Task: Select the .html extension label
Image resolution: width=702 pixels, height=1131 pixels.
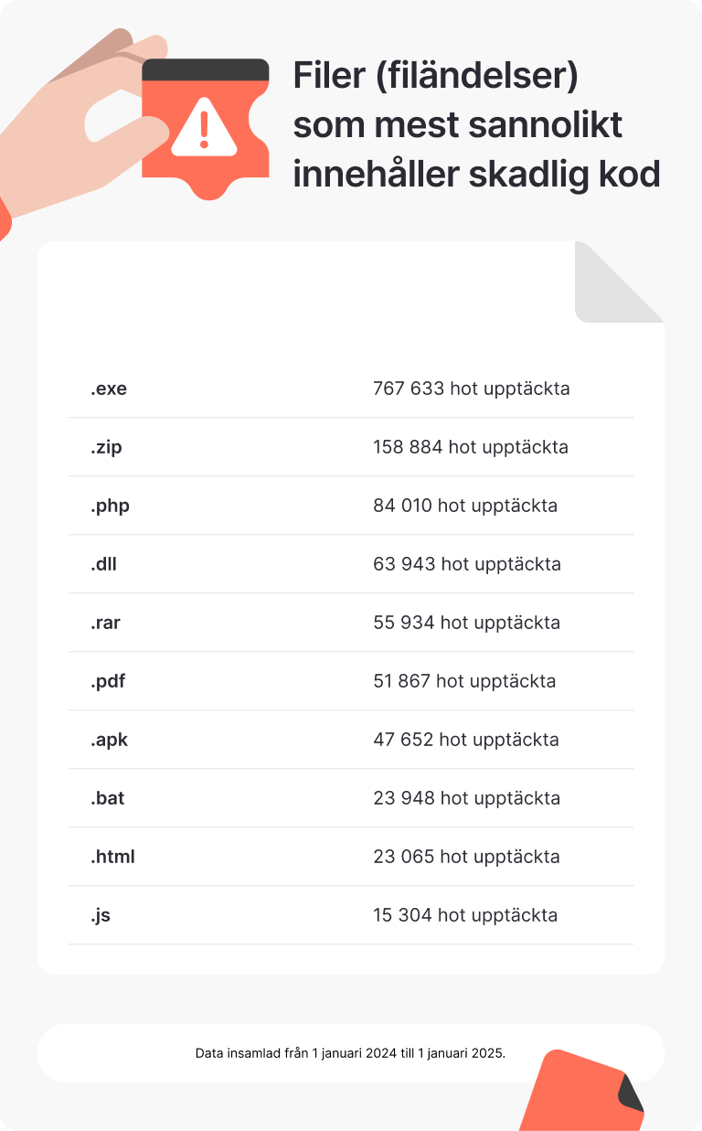Action: point(112,857)
